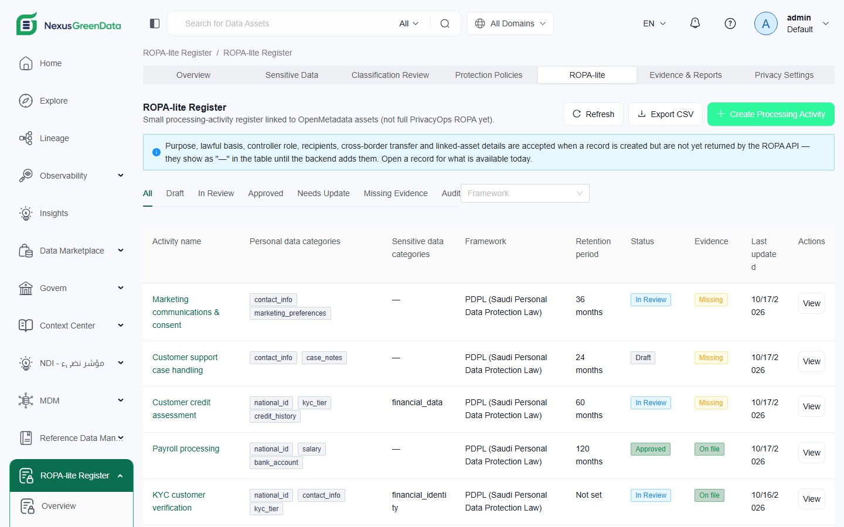Image resolution: width=844 pixels, height=527 pixels.
Task: Click the admin avatar circle
Action: click(x=765, y=23)
